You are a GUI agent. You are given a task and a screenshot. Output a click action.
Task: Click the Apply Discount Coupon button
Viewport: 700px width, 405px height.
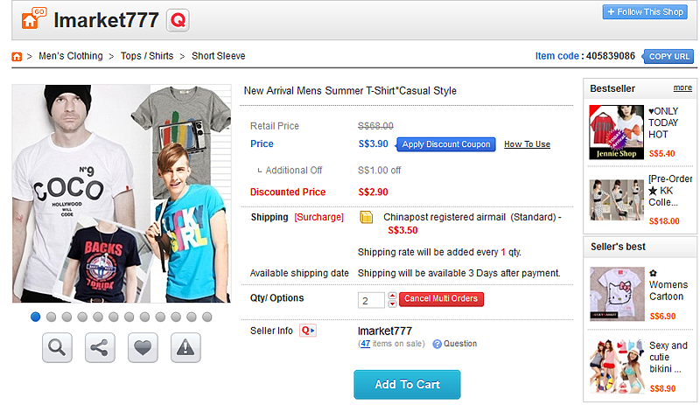[445, 144]
